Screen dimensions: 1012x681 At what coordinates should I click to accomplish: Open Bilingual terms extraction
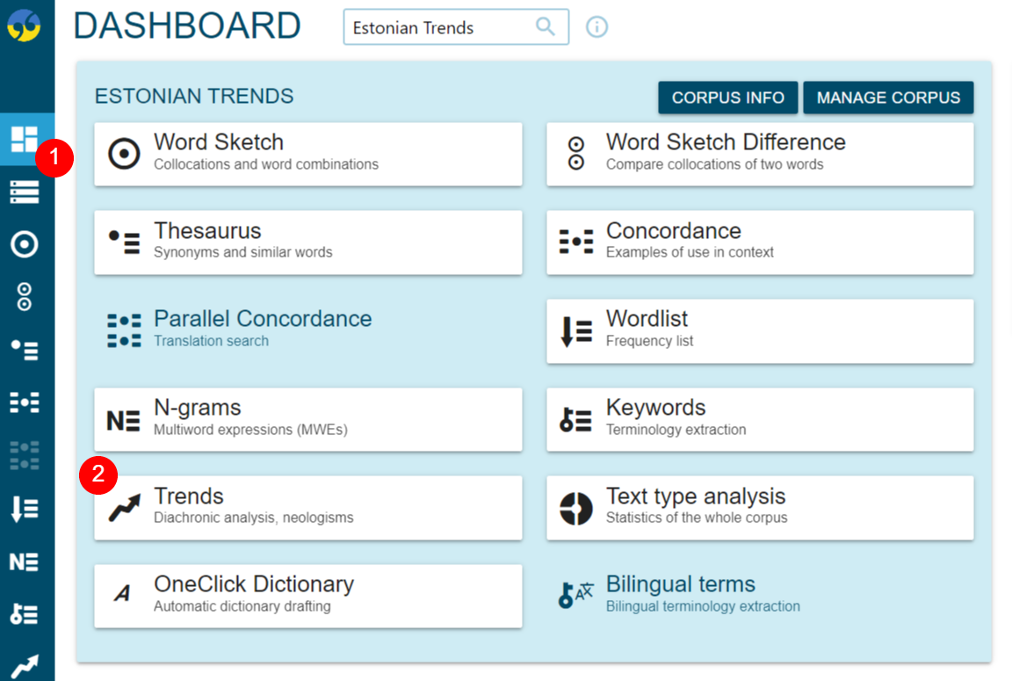759,594
